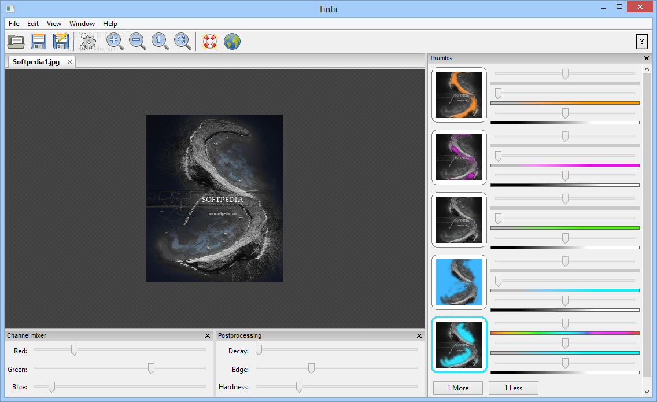Open an image file with the folder icon
657x402 pixels.
click(x=16, y=42)
